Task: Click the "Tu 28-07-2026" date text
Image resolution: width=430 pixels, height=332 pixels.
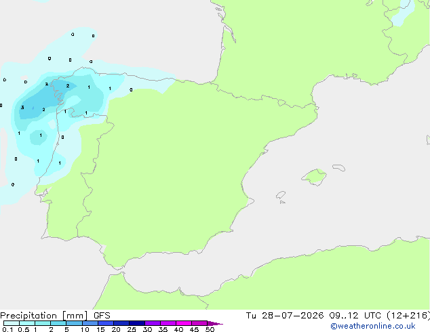Action: click(285, 316)
